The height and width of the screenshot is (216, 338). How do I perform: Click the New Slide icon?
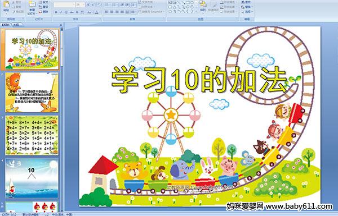pyautogui.click(x=32, y=4)
